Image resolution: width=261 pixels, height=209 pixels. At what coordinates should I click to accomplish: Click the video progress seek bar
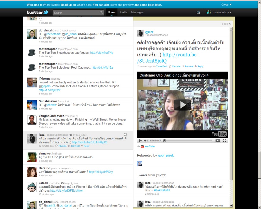[x=188, y=141]
